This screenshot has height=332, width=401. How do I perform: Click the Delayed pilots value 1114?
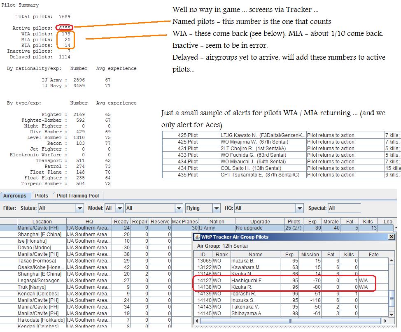pos(65,57)
